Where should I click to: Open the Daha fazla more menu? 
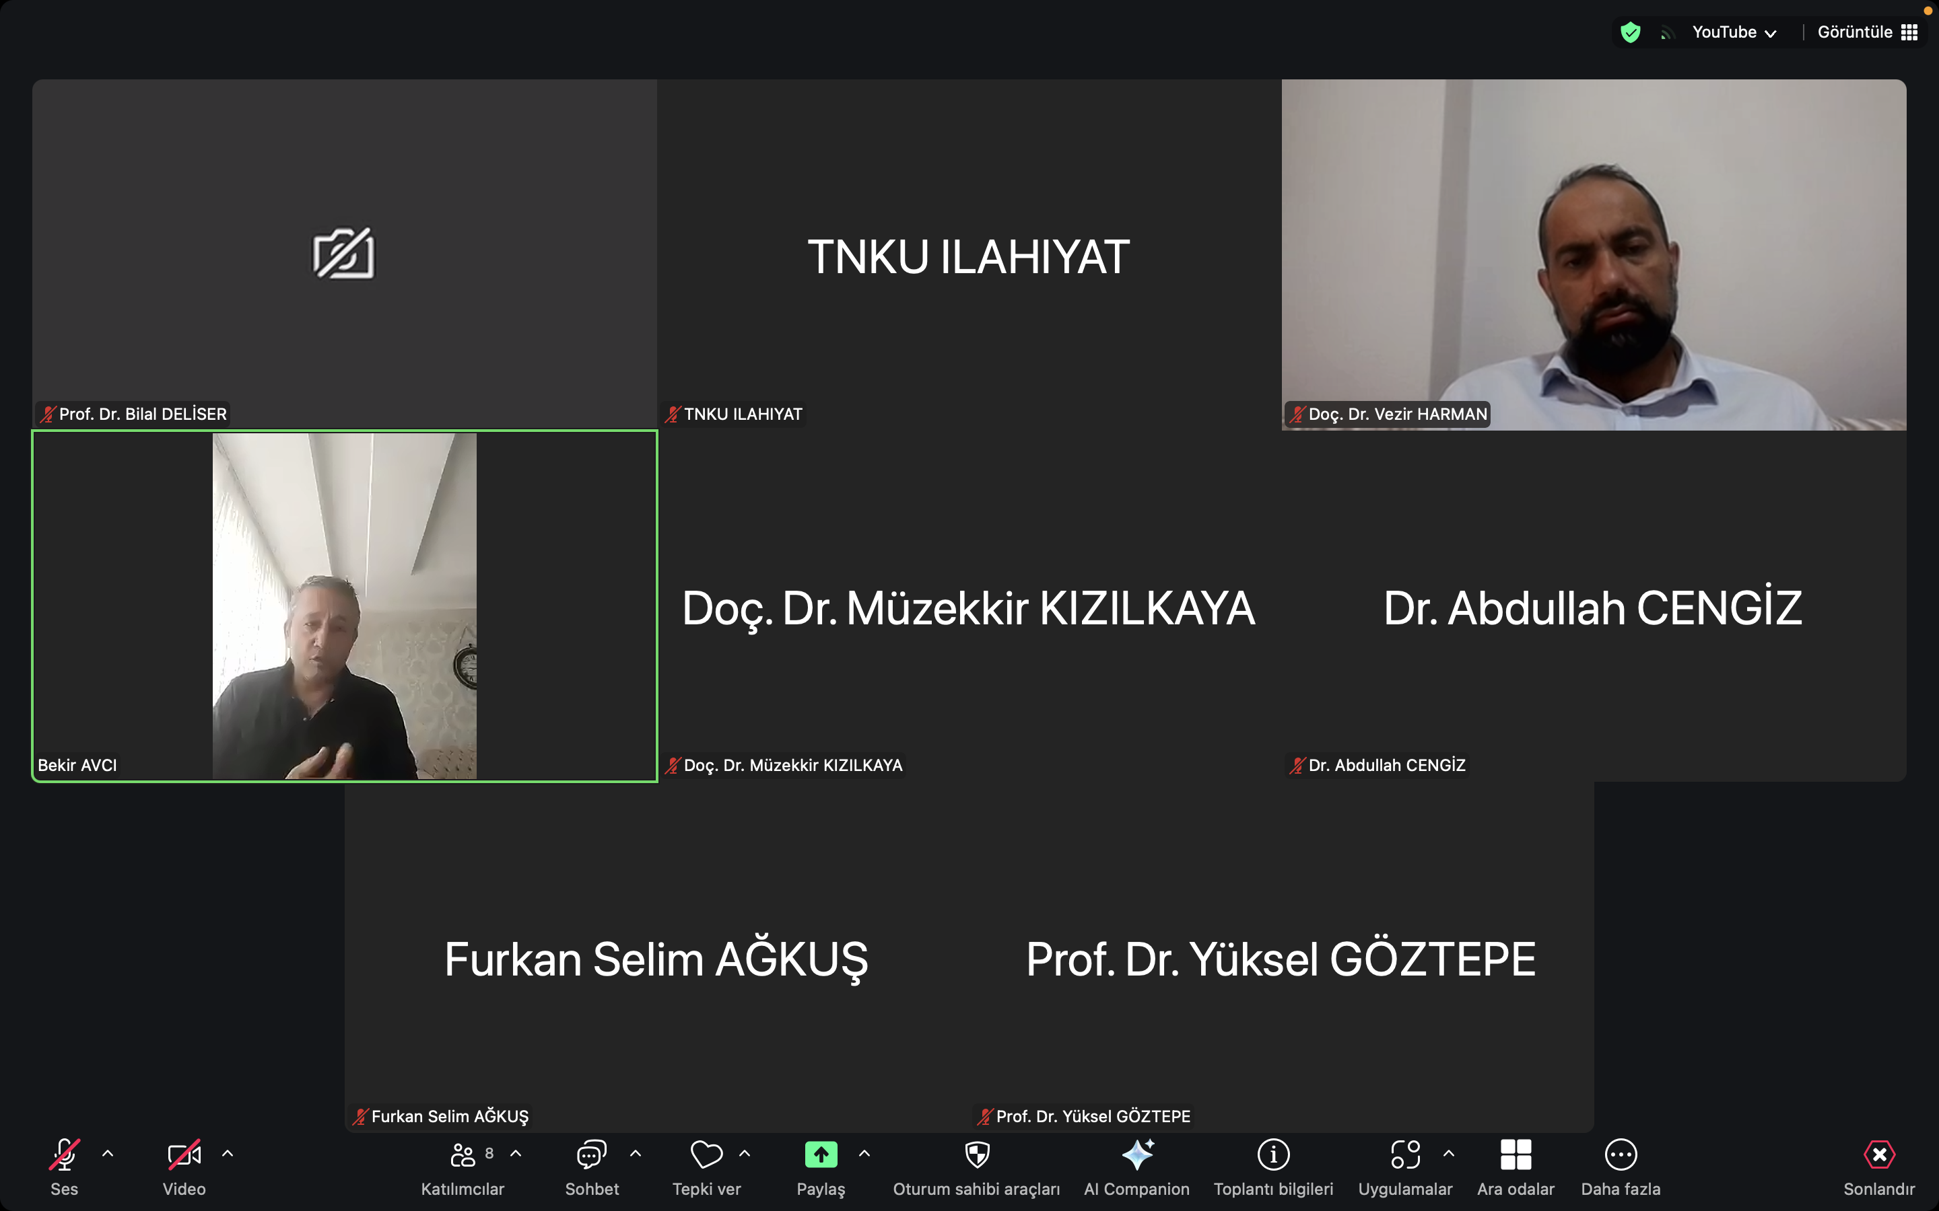pyautogui.click(x=1620, y=1155)
